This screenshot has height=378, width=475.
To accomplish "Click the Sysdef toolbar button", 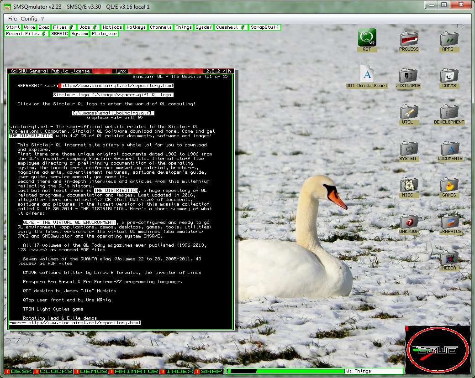I will (204, 27).
